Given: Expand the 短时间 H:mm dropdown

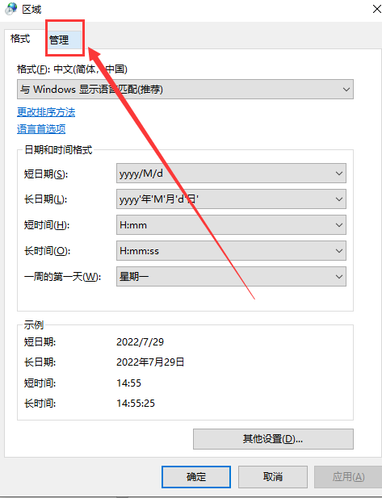Looking at the screenshot, I should (231, 225).
